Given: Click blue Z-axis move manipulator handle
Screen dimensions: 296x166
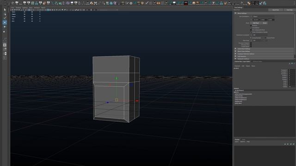Looking at the screenshot, I should click(x=108, y=102).
